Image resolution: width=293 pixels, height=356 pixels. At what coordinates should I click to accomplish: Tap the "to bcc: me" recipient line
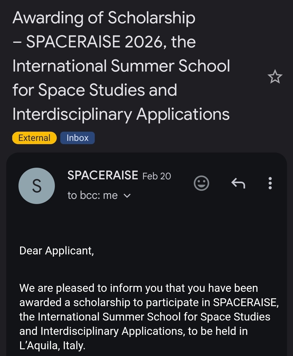[x=92, y=195]
